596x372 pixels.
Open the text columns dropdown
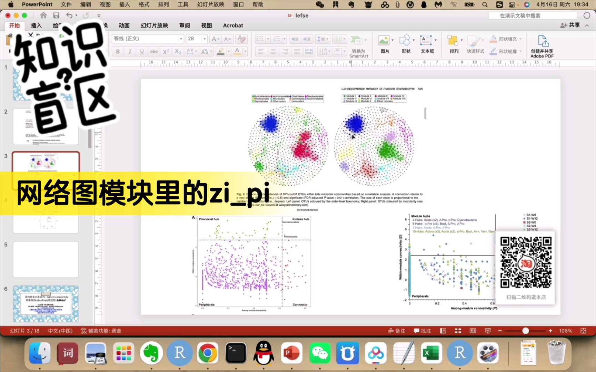339,39
